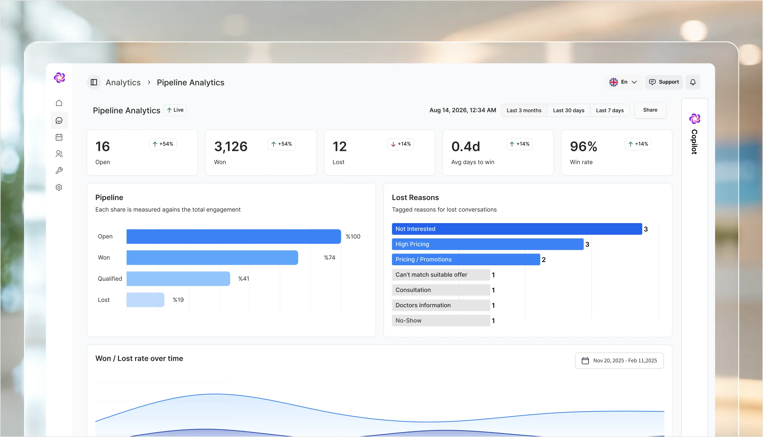Select the Consultation lost reason bar
The image size is (763, 437).
(x=441, y=290)
